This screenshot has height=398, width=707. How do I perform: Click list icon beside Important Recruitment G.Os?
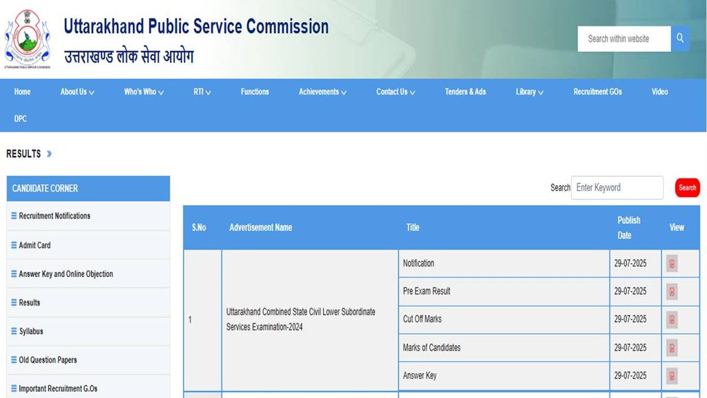14,388
